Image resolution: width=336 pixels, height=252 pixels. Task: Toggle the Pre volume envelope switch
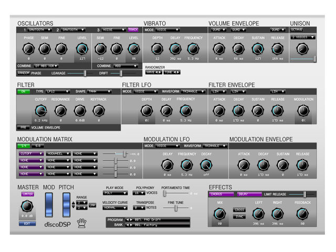click(23, 128)
